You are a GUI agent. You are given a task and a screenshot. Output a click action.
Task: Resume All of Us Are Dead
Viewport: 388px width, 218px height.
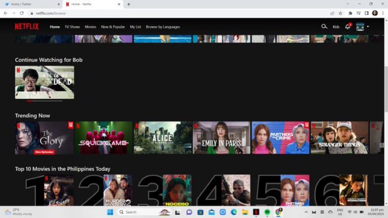44,82
